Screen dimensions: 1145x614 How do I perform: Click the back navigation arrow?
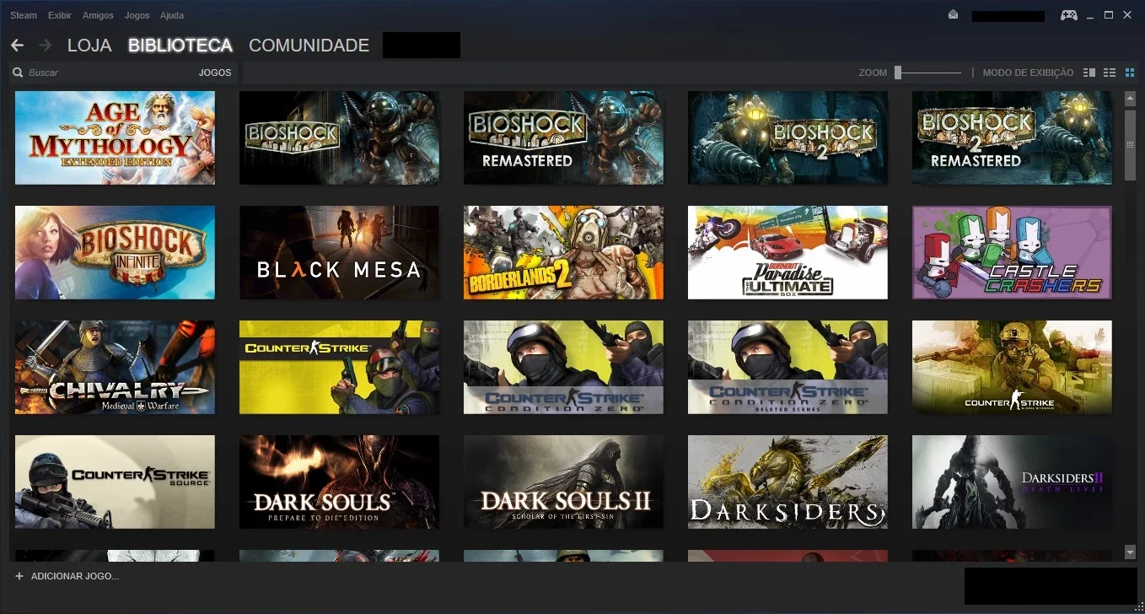point(17,45)
